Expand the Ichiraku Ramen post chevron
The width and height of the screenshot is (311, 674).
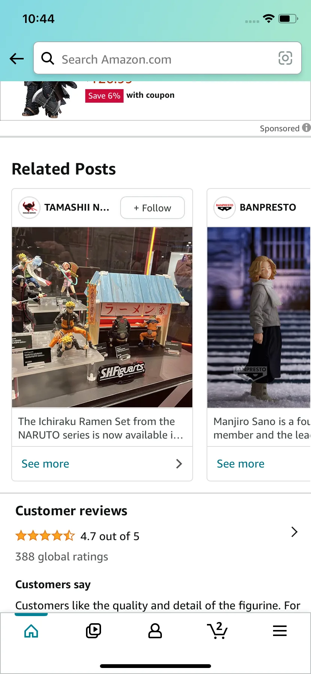(179, 464)
